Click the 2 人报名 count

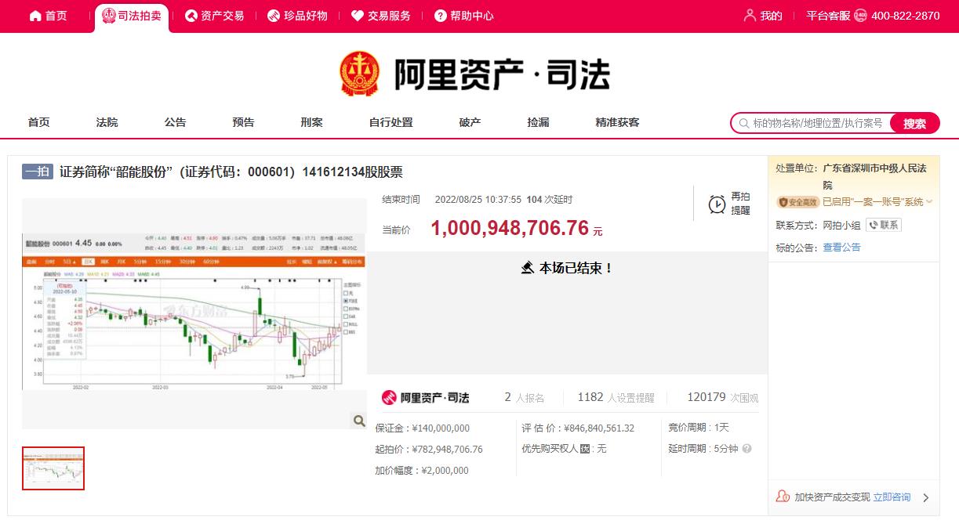click(x=524, y=398)
